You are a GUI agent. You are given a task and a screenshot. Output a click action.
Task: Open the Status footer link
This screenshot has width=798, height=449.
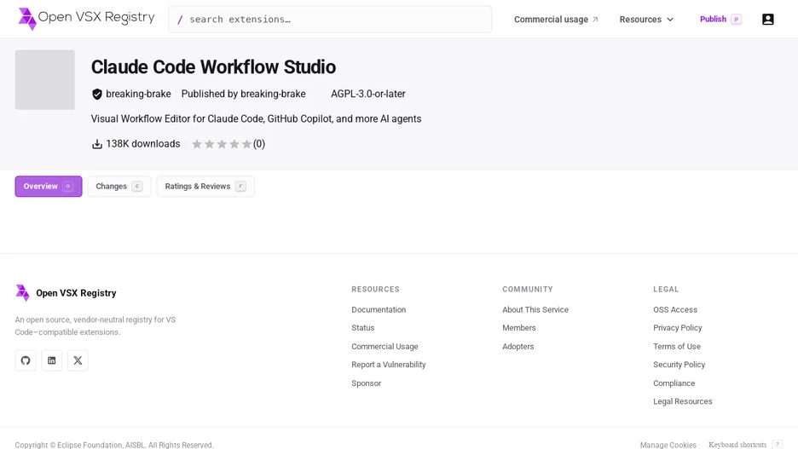[363, 328]
